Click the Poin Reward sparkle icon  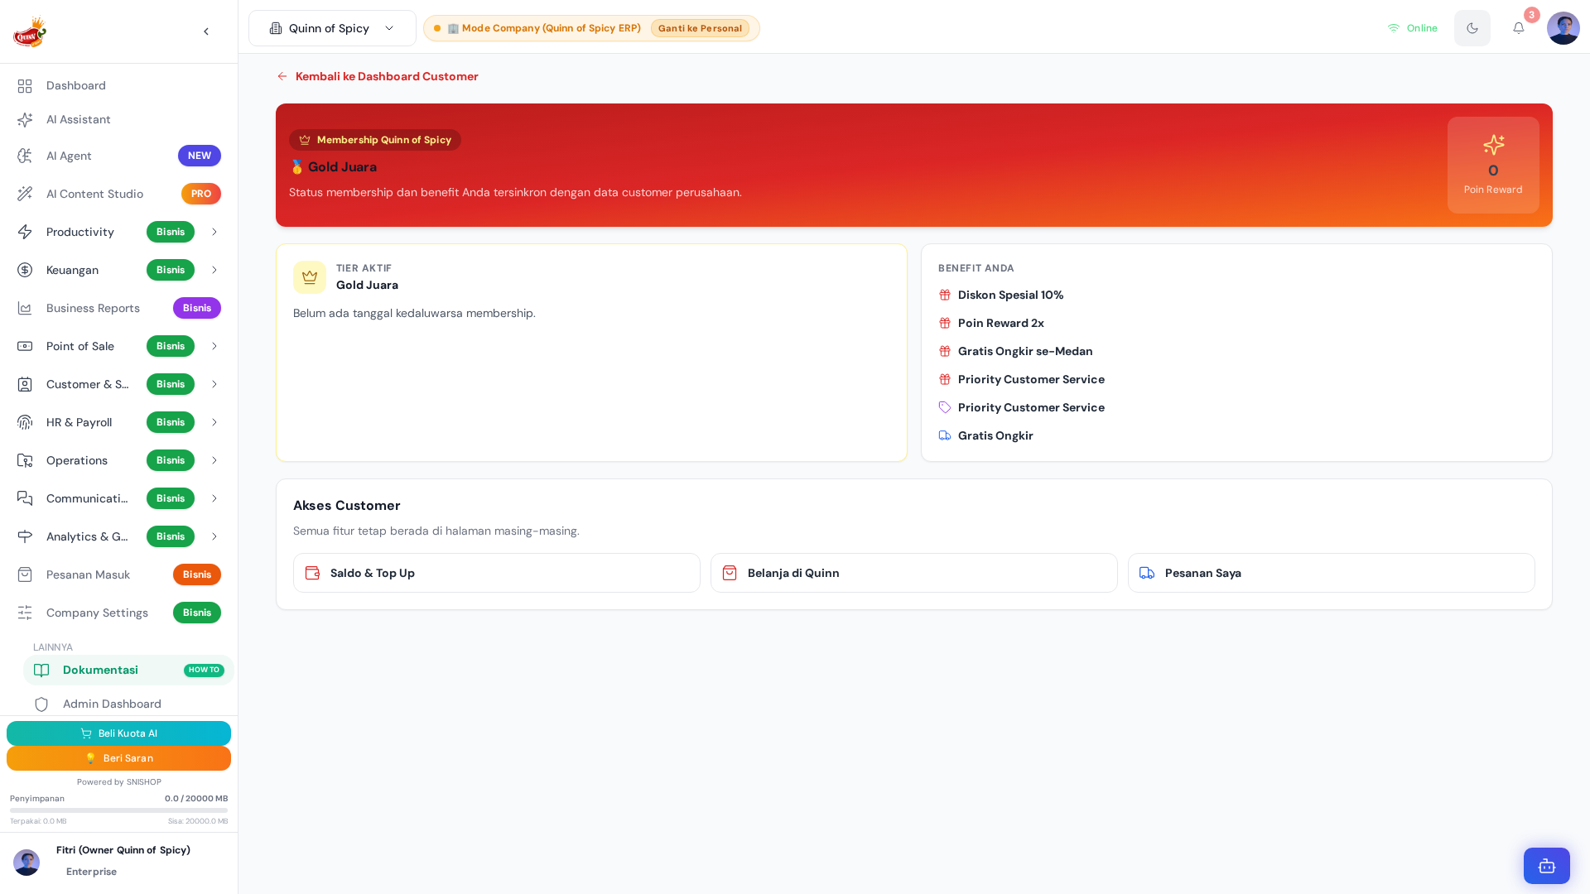[1493, 145]
